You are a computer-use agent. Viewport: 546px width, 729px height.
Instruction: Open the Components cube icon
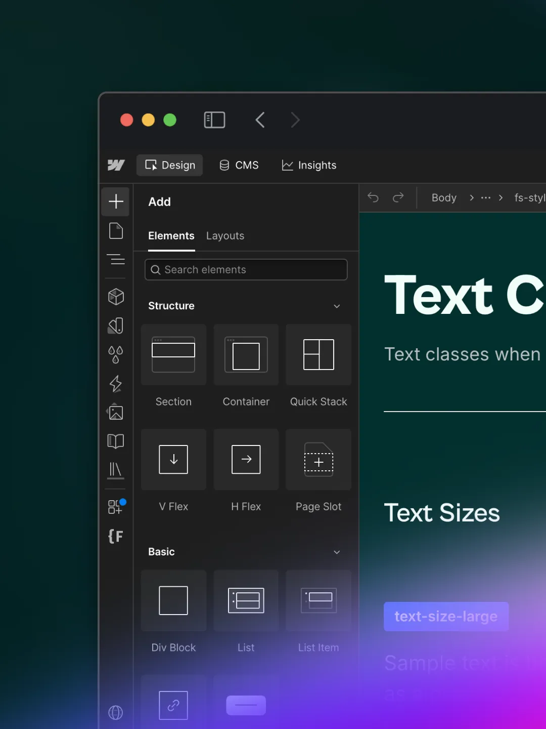pos(116,297)
